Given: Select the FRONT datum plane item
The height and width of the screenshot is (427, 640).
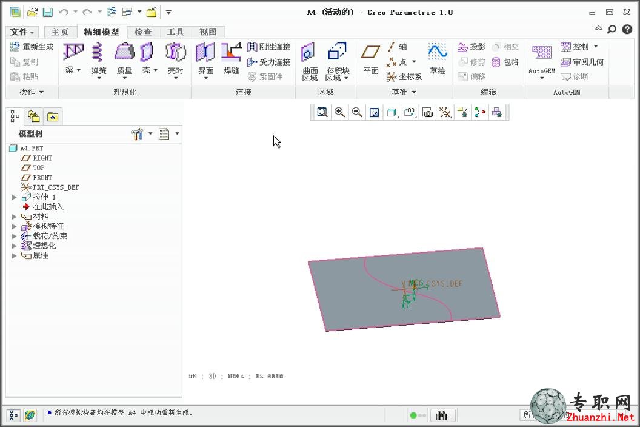Looking at the screenshot, I should coord(37,178).
